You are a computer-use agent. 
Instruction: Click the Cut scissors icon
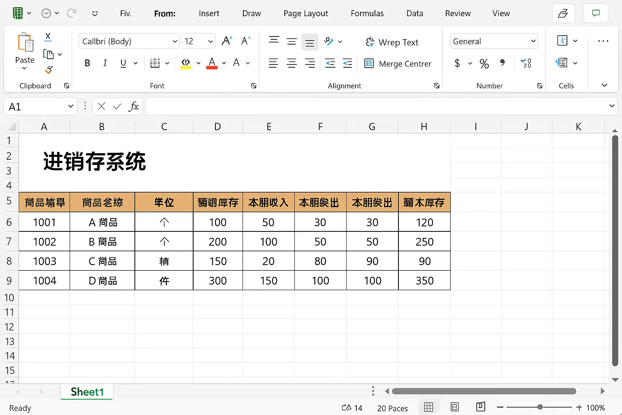tap(48, 36)
